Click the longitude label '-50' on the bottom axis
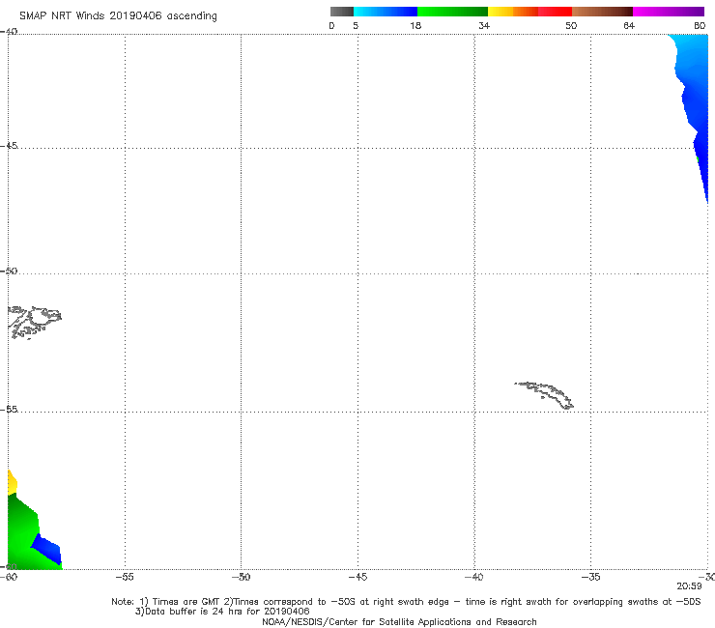Screen dimensions: 715x628 tap(242, 577)
